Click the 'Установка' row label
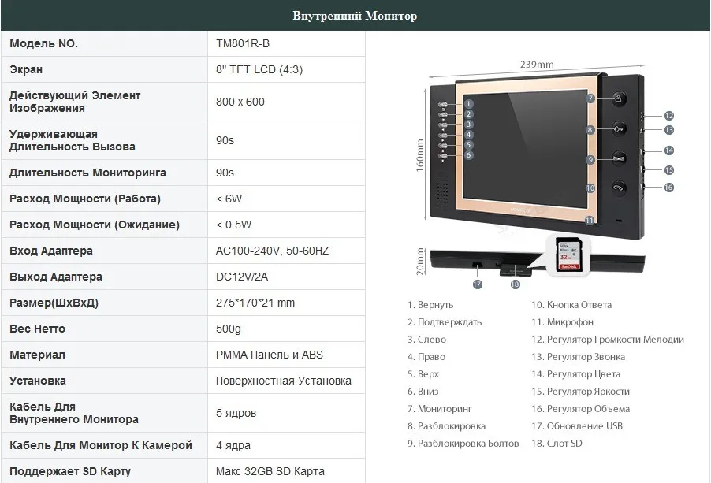This screenshot has height=483, width=711. click(38, 381)
